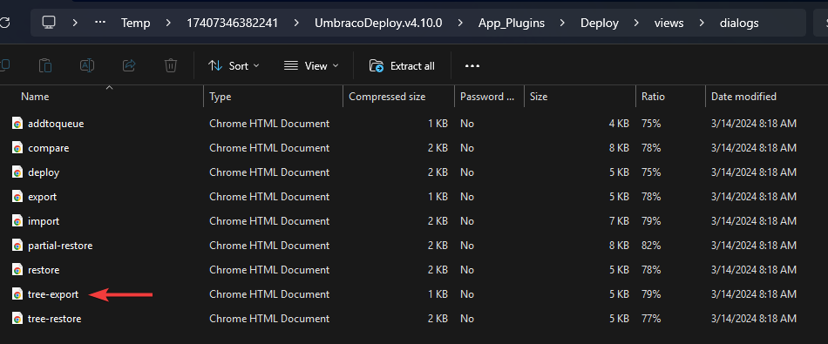828x344 pixels.
Task: Click the Share icon in toolbar
Action: click(129, 65)
